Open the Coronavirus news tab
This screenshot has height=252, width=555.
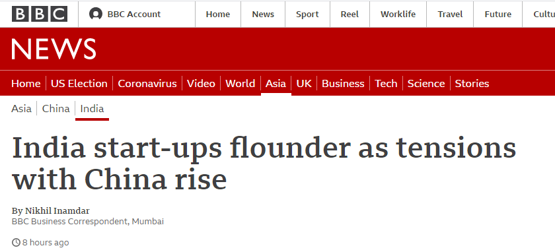147,83
